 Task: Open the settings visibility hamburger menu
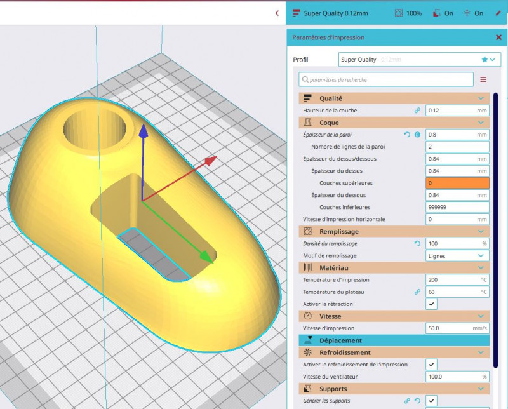pyautogui.click(x=483, y=79)
